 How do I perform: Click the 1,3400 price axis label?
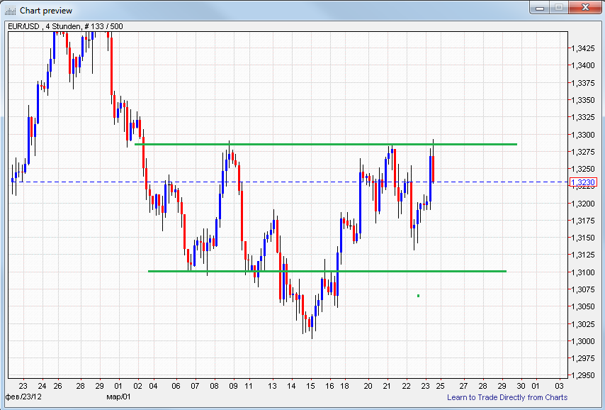583,65
